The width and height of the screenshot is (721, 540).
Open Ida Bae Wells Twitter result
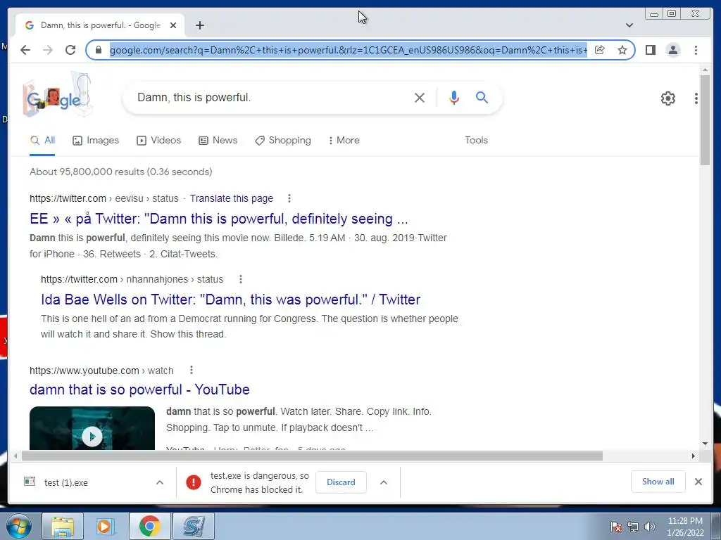(x=230, y=300)
